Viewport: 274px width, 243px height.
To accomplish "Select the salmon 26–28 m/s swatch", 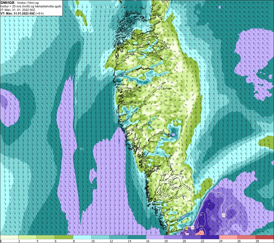I will [247, 237].
